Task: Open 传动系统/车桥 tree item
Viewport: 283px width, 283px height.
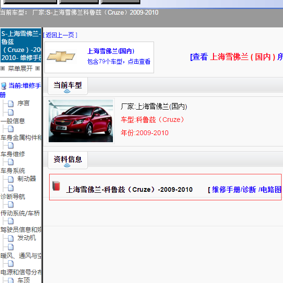Action: pos(20,214)
